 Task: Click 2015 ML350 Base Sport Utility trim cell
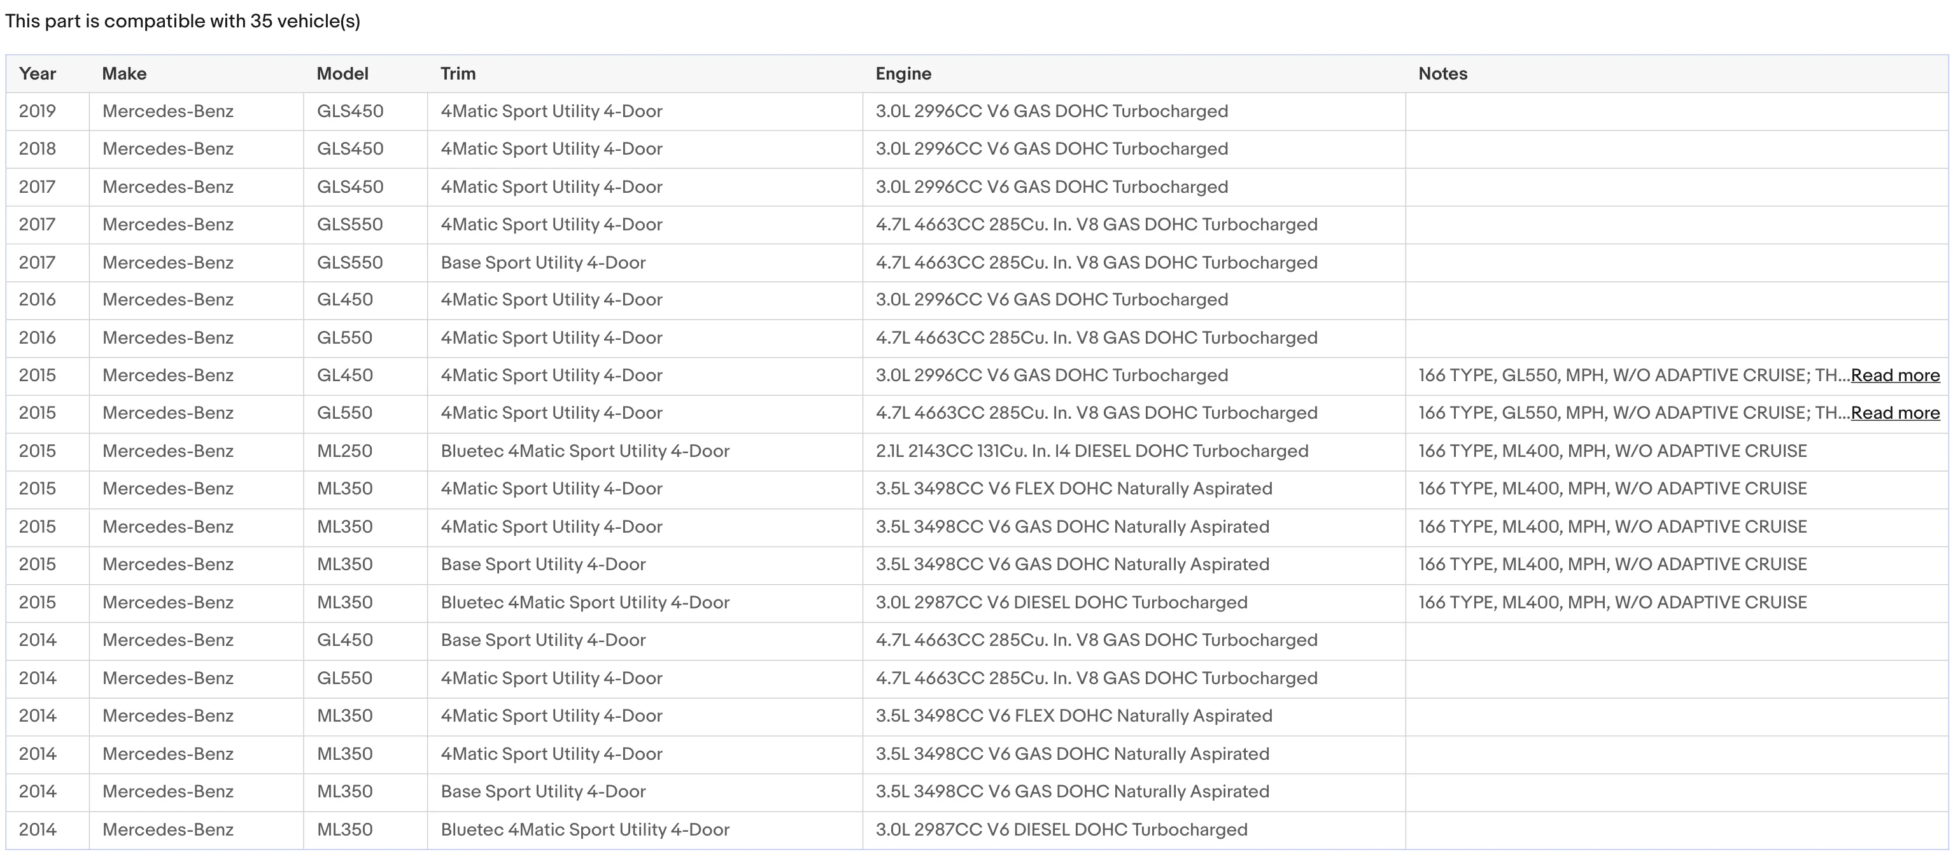[x=645, y=564]
